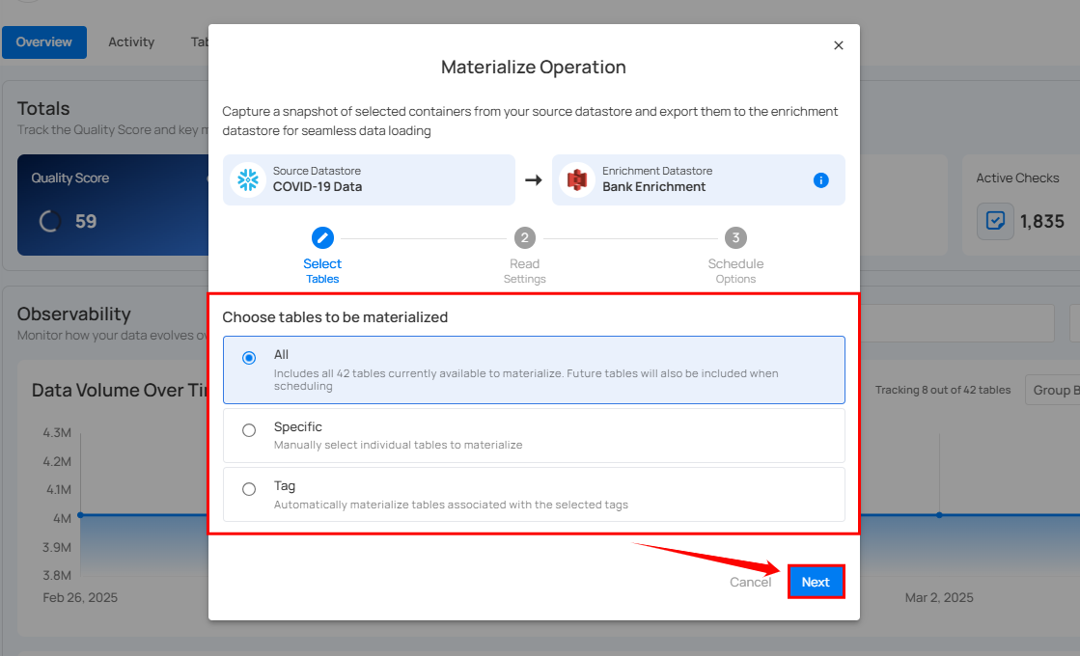Select the Tag radio option
Viewport: 1080px width, 656px height.
point(249,489)
